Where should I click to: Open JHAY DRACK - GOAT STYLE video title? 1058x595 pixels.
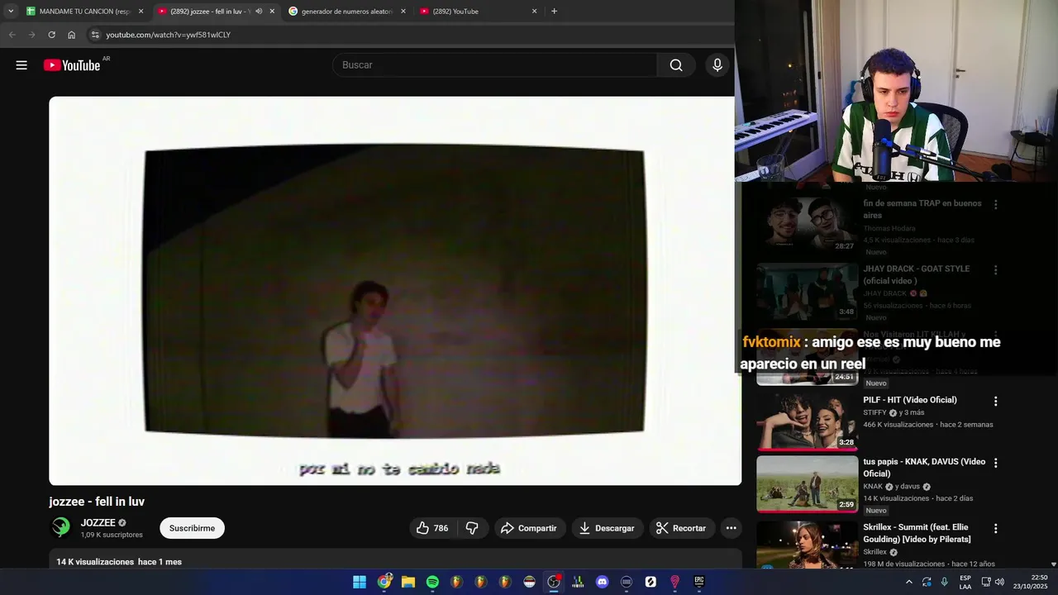pos(917,274)
